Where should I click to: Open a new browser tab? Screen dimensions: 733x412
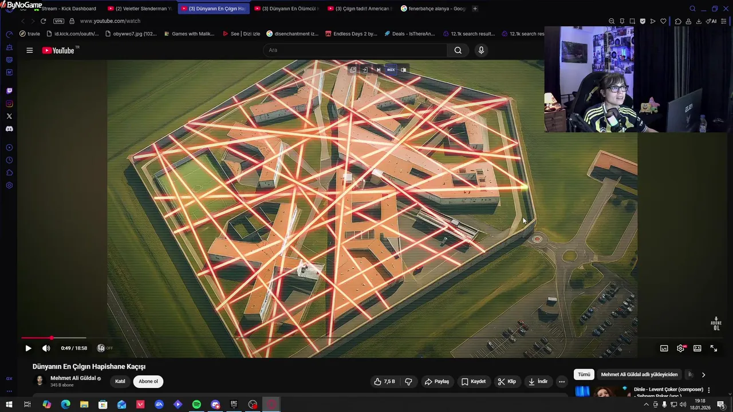pyautogui.click(x=475, y=9)
